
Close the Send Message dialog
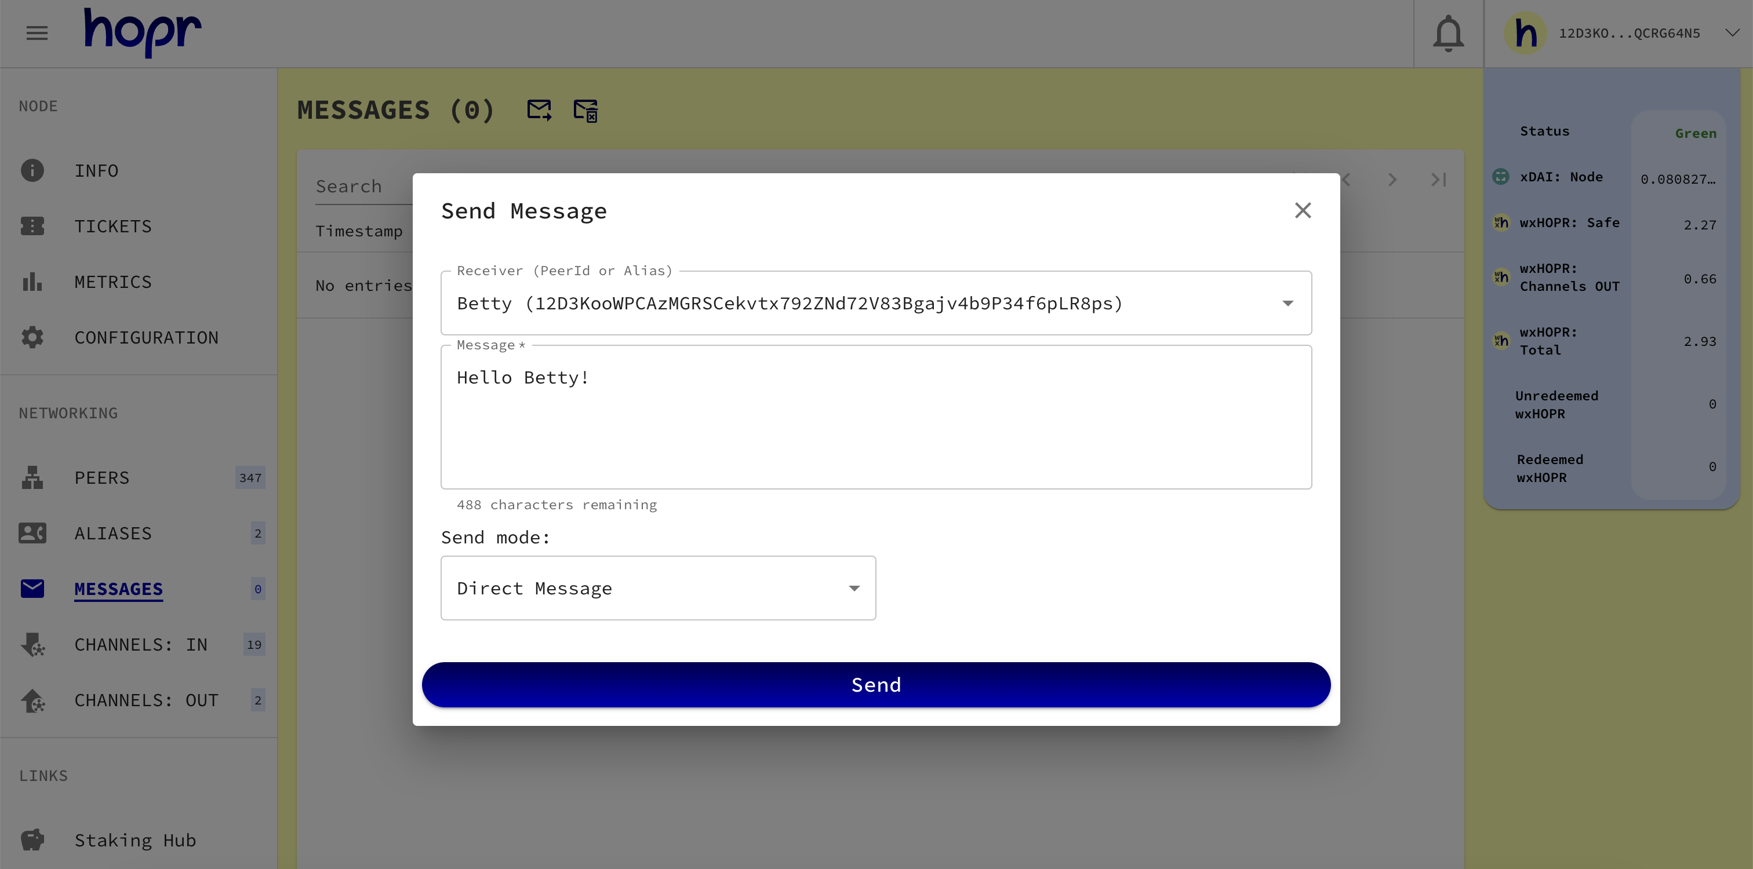point(1303,210)
